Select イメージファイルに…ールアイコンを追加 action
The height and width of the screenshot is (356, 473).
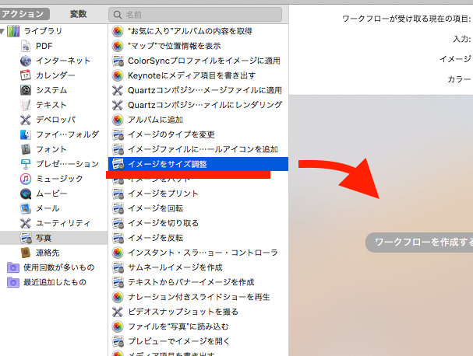click(198, 149)
